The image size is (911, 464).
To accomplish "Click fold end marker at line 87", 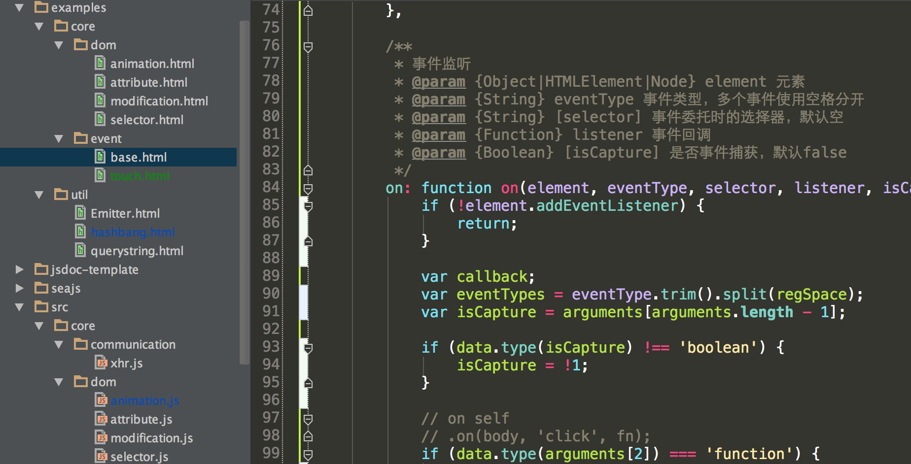I will point(308,241).
